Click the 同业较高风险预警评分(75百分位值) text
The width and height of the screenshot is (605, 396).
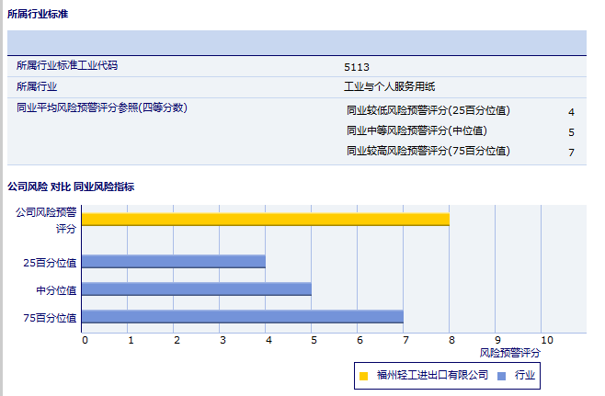pyautogui.click(x=428, y=151)
